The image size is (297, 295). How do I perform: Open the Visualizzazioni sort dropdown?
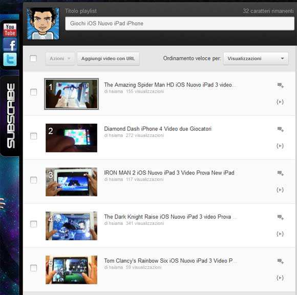[256, 59]
